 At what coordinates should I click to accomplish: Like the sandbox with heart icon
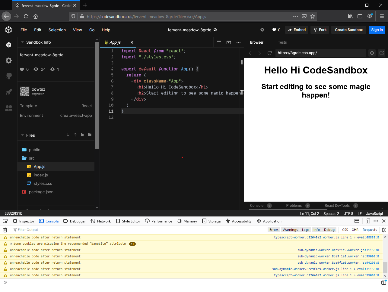276,30
